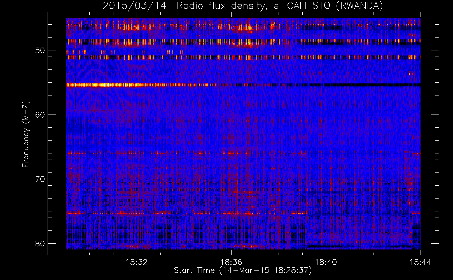Screen dimensions: 453x280
Task: Click the plot title 'Radio flux density, e-CALLISTO (RWANDA)'
Action: tap(279, 6)
